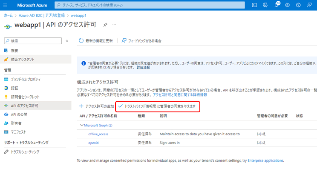Screen dimensions: 317x177
Task: Click the 統合アシスタント rocket icon
Action: (x=6, y=59)
